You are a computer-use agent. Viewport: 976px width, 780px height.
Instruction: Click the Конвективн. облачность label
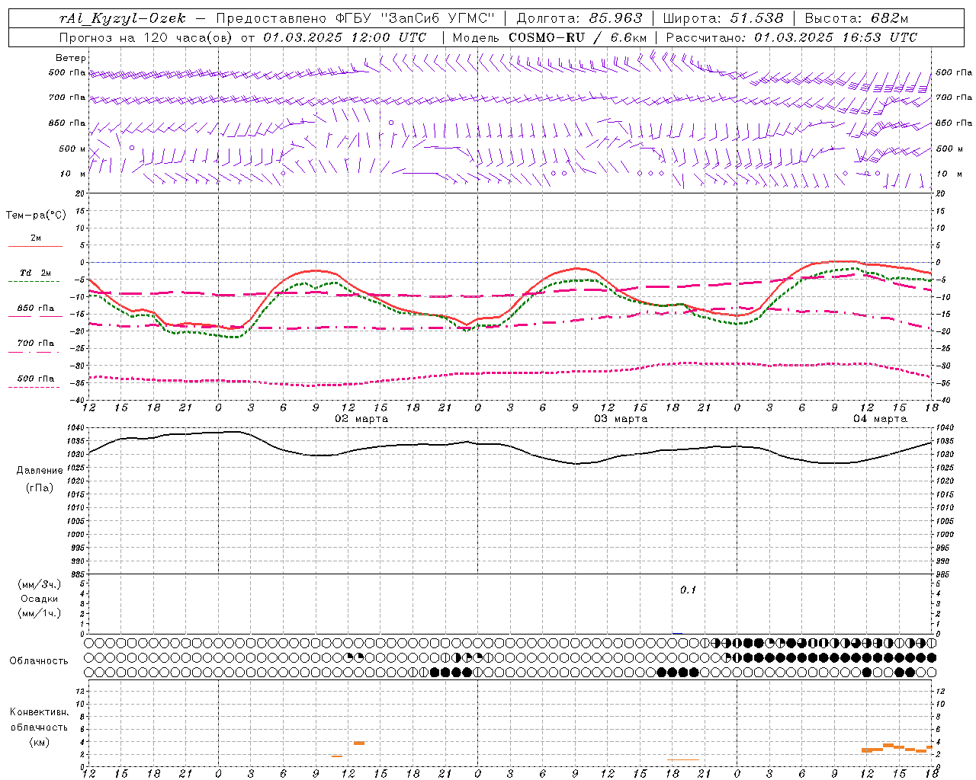tap(40, 720)
